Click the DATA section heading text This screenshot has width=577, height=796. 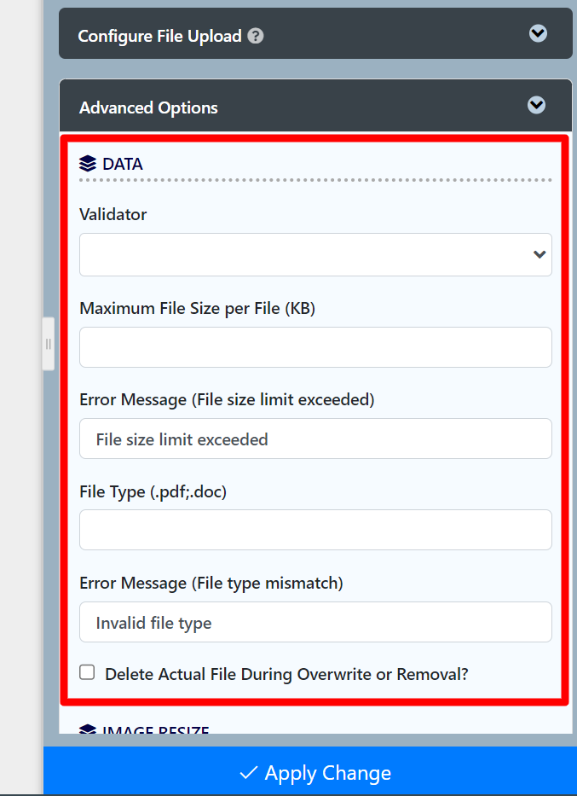[123, 164]
